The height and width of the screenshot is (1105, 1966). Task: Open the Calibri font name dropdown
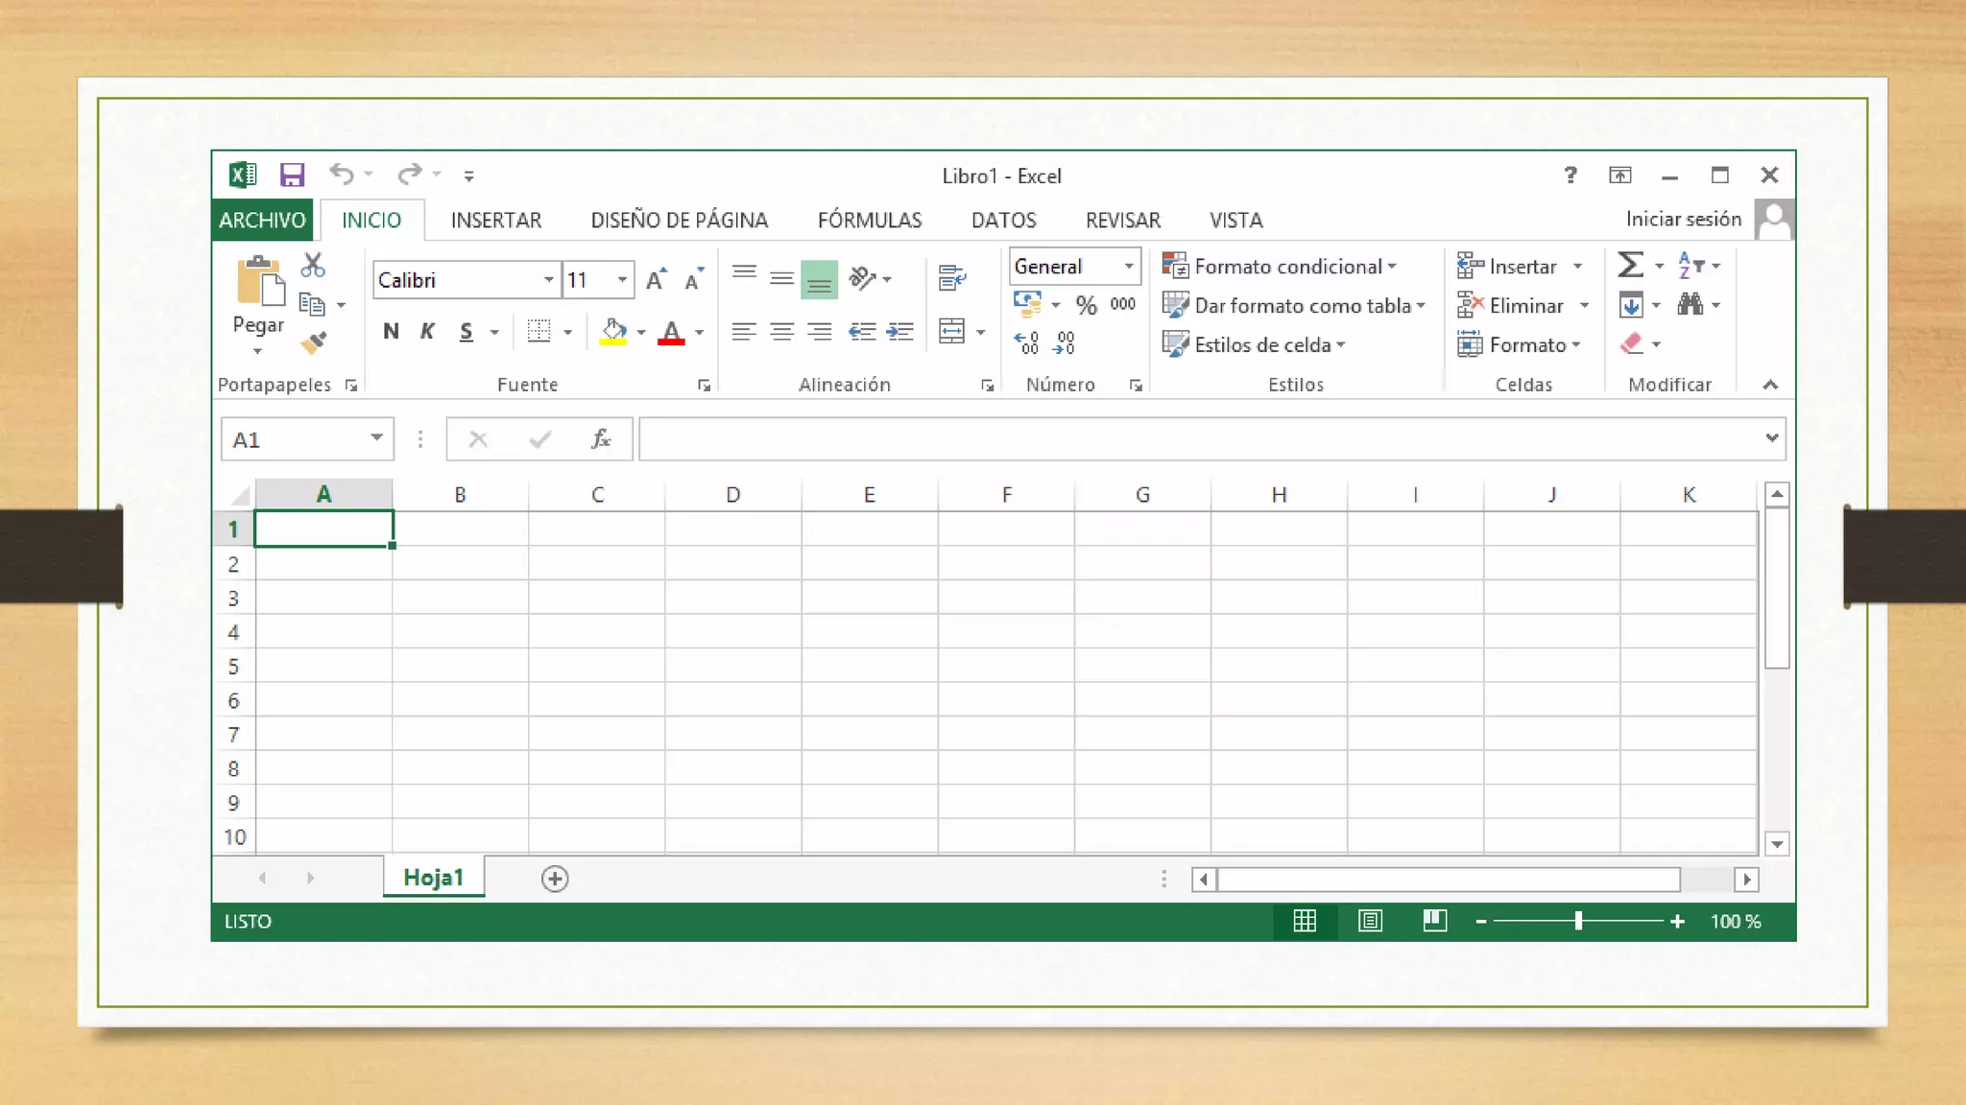pyautogui.click(x=548, y=280)
